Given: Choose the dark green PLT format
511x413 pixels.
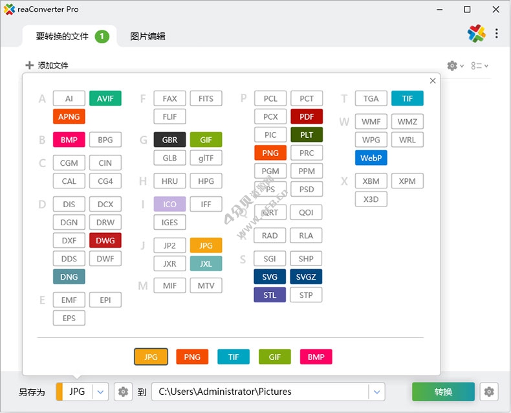Looking at the screenshot, I should (x=307, y=135).
